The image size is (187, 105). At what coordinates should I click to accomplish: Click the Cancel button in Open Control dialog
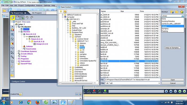pos(173,83)
